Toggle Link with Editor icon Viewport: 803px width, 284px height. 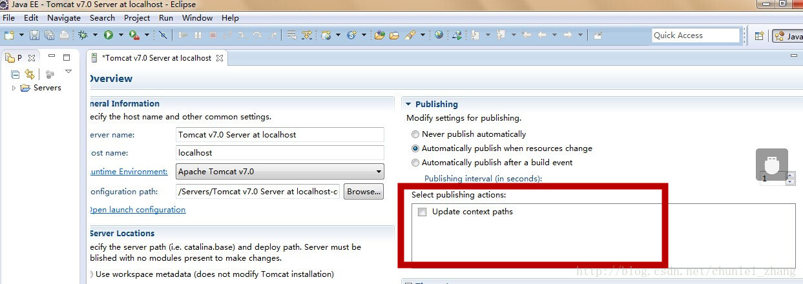30,74
